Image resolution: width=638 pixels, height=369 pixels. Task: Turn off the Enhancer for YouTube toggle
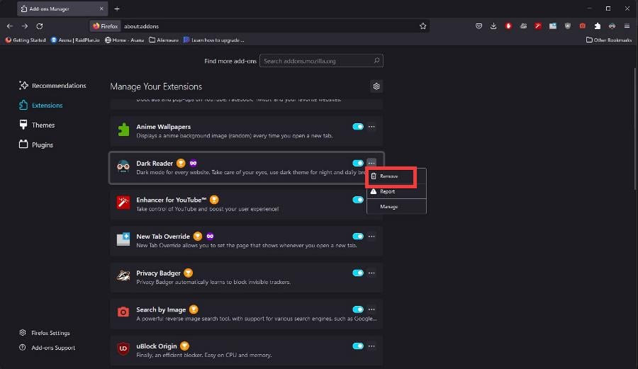(358, 200)
